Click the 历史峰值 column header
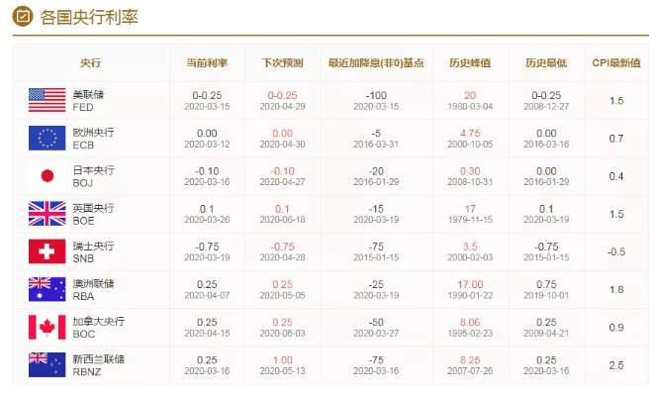Image resolution: width=661 pixels, height=397 pixels. point(470,62)
